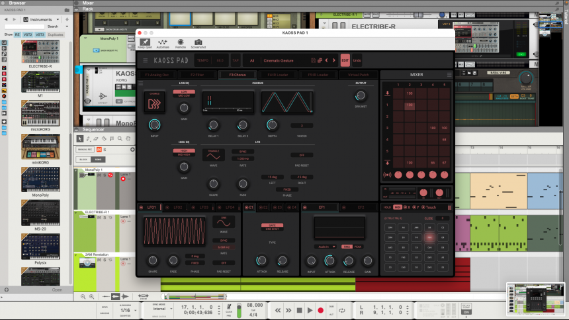Screen dimensions: 569x320
Task: Go to previous preset arrow
Action: coord(327,60)
